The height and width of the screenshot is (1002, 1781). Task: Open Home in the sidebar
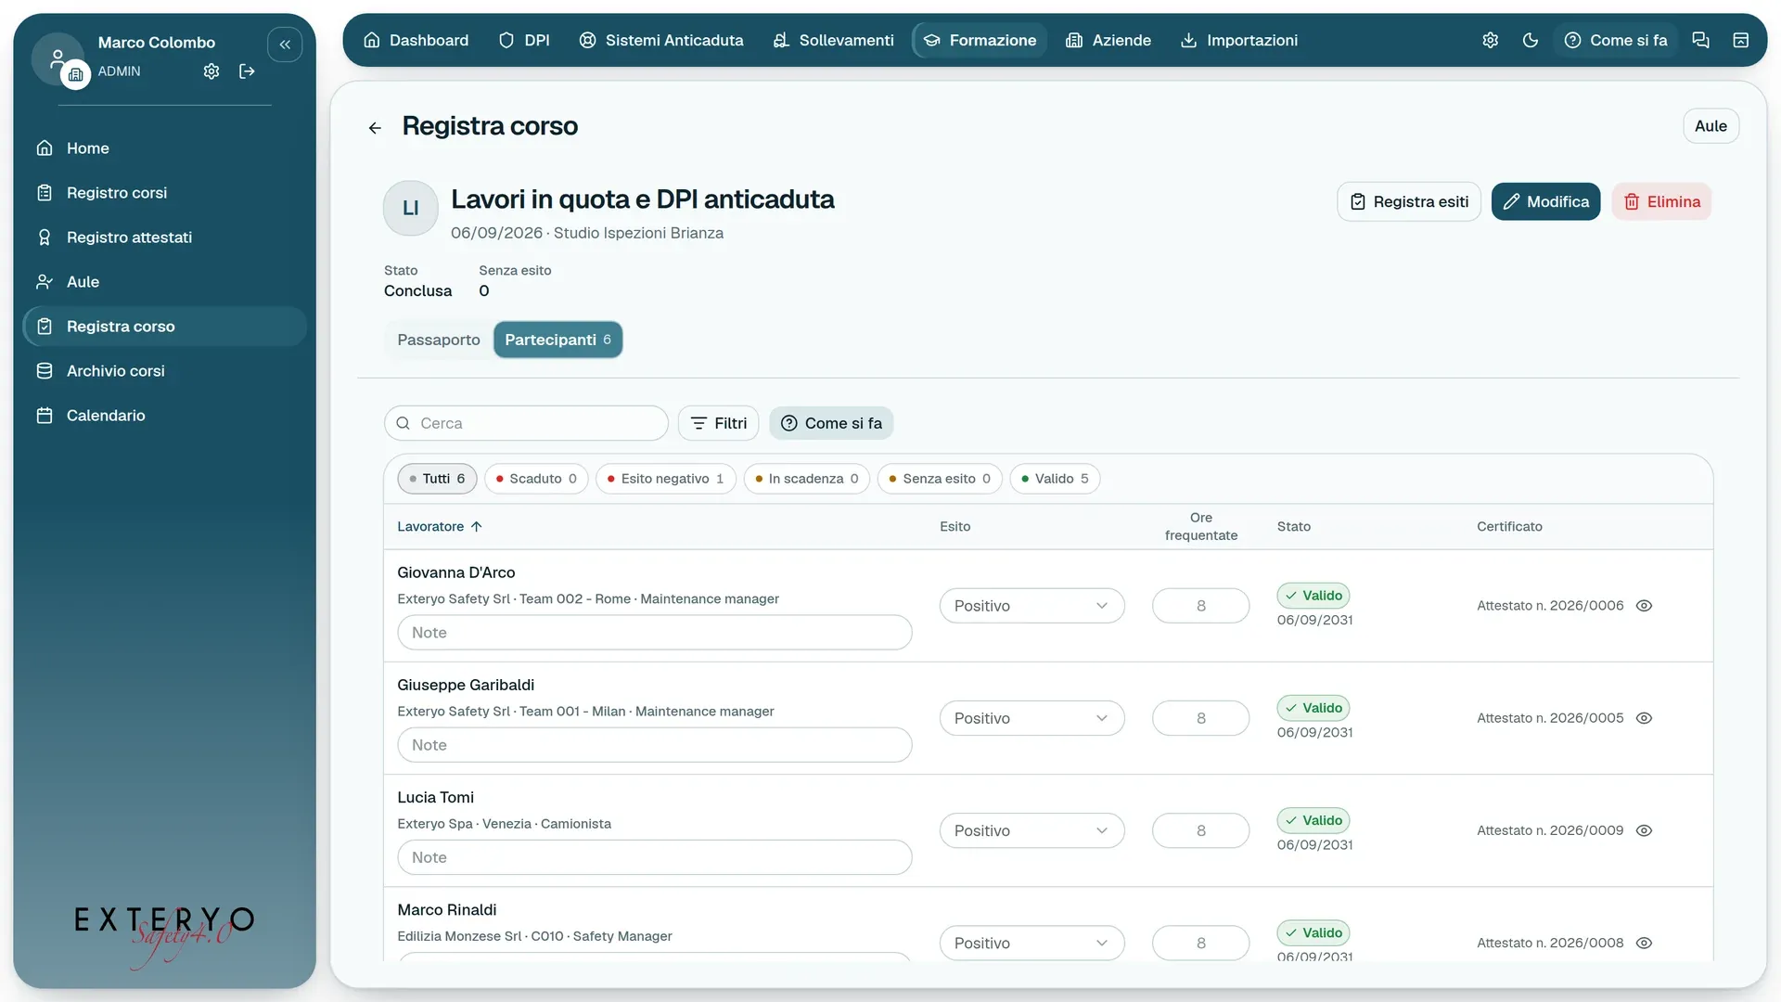tap(164, 148)
